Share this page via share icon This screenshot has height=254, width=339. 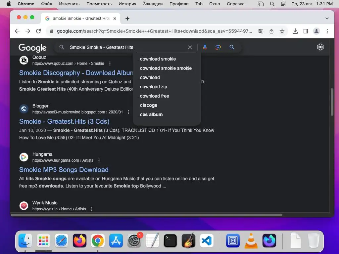coord(271,31)
